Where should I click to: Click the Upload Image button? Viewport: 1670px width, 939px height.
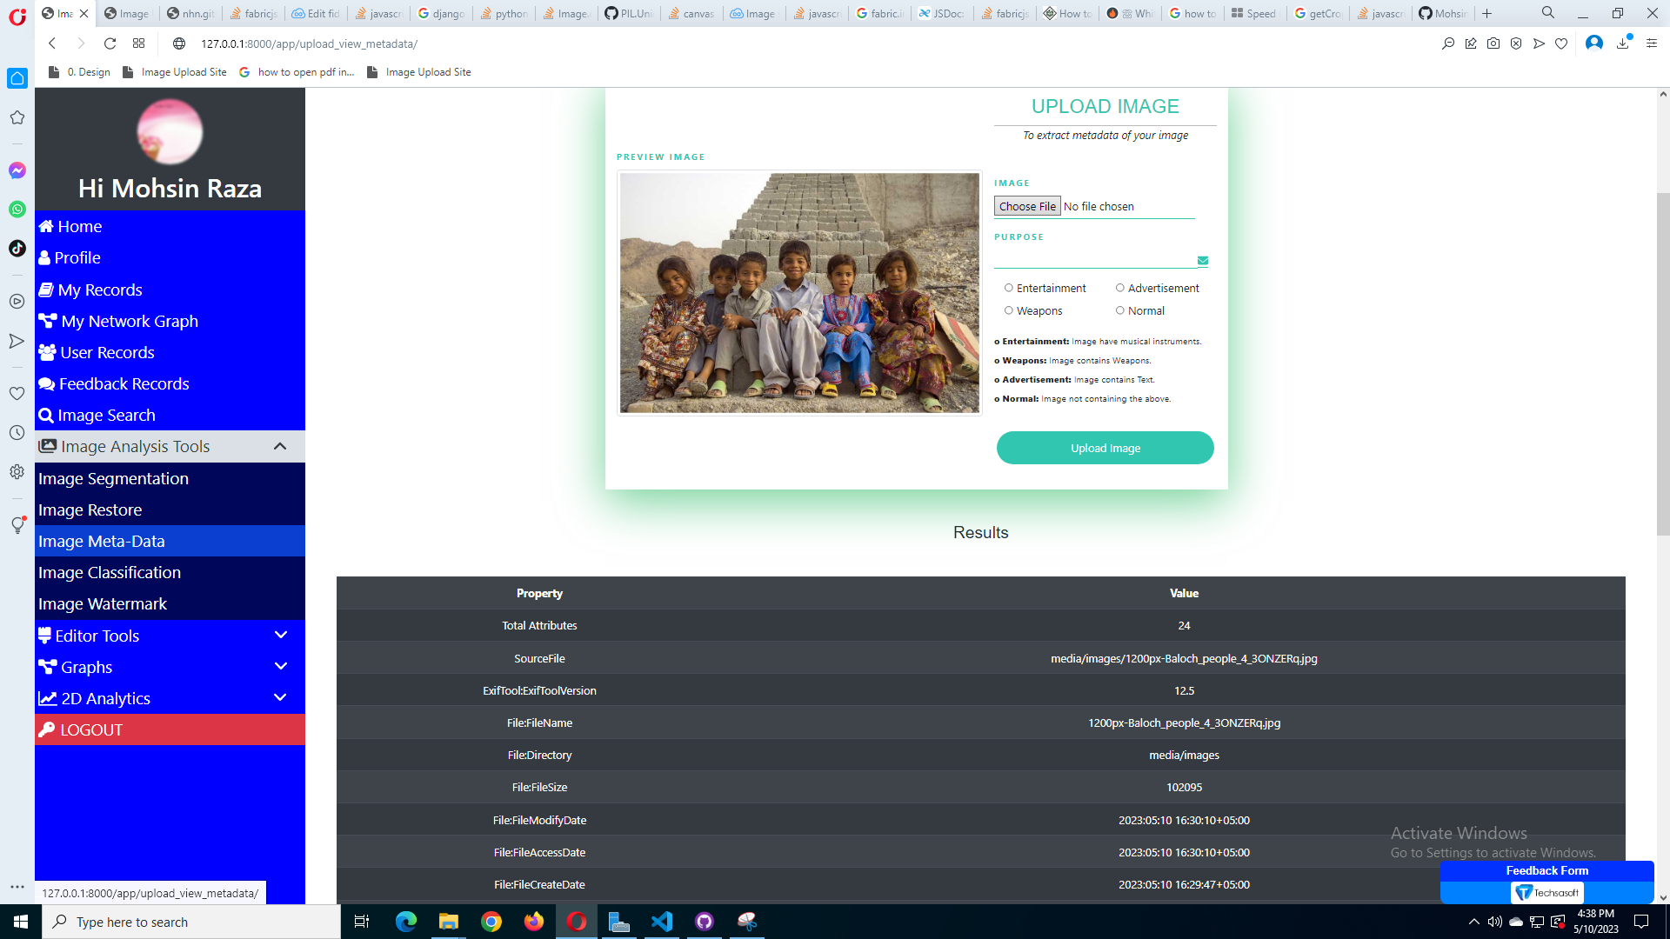tap(1105, 448)
